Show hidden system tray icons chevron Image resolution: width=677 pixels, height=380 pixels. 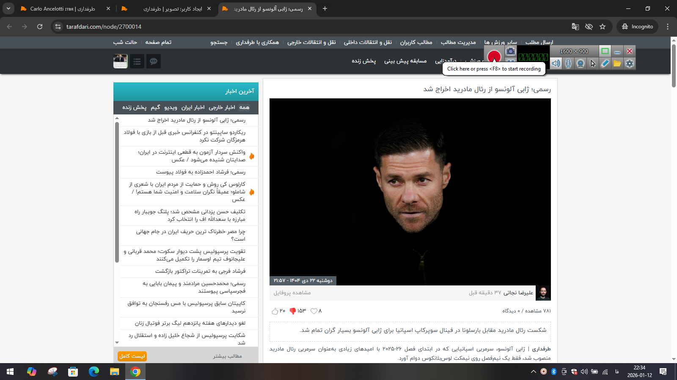[x=533, y=372]
